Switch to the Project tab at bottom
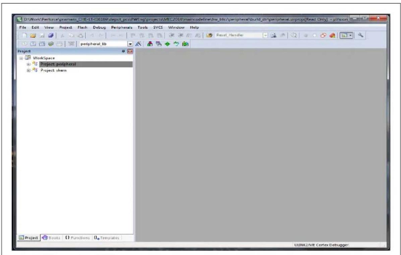401x255 pixels. click(28, 238)
